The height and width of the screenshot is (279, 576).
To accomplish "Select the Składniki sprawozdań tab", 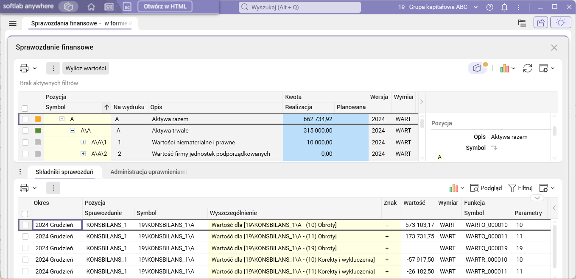I will click(x=64, y=172).
